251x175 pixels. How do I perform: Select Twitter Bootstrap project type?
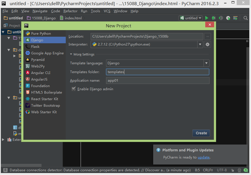pyautogui.click(x=45, y=105)
